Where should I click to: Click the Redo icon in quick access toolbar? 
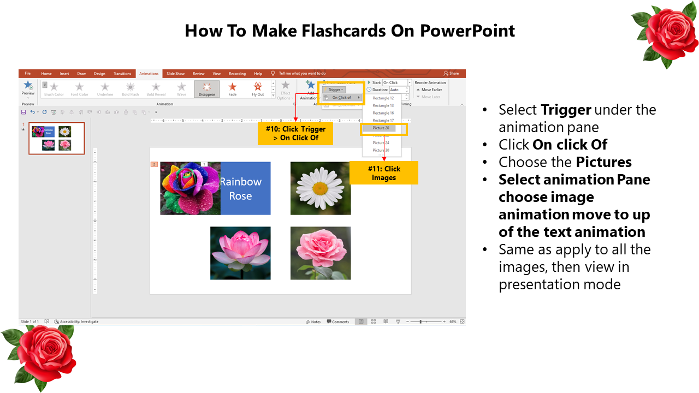coord(44,112)
